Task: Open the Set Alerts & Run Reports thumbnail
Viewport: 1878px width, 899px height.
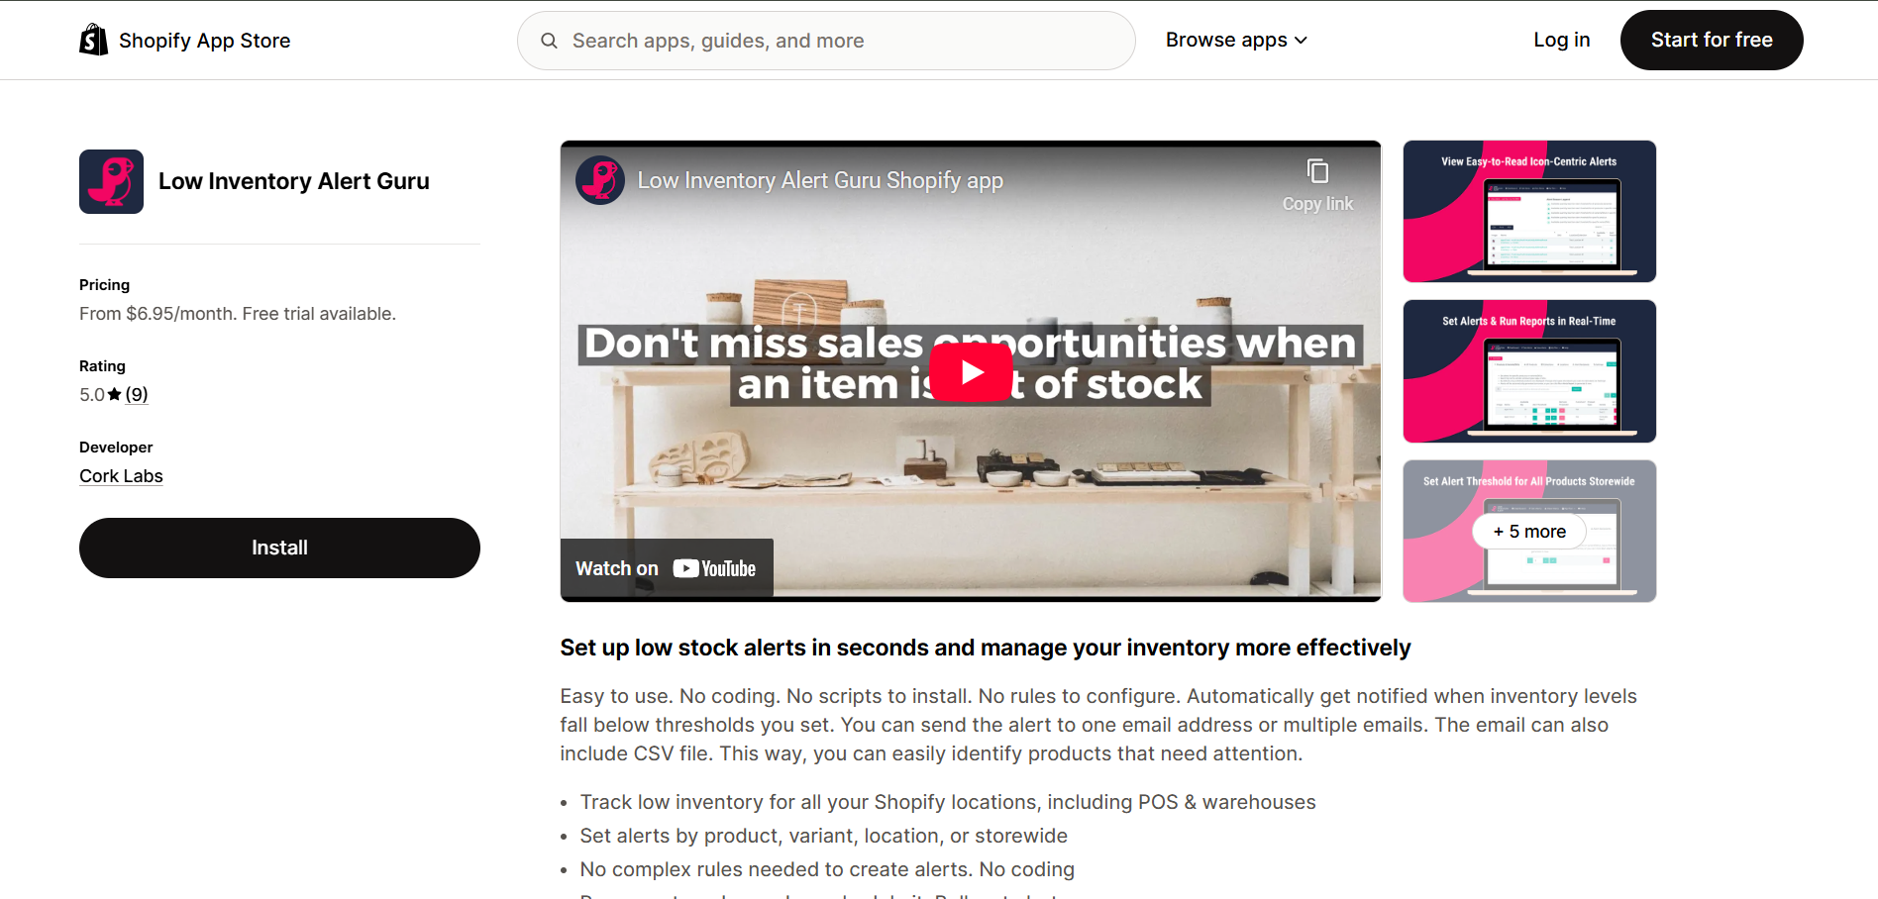Action: click(1529, 371)
